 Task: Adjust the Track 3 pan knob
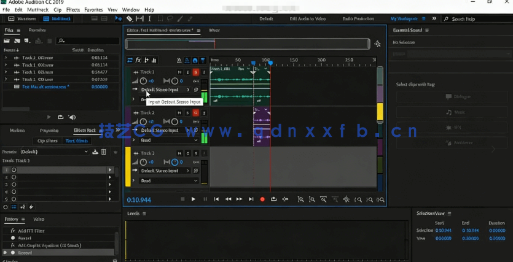click(x=174, y=163)
